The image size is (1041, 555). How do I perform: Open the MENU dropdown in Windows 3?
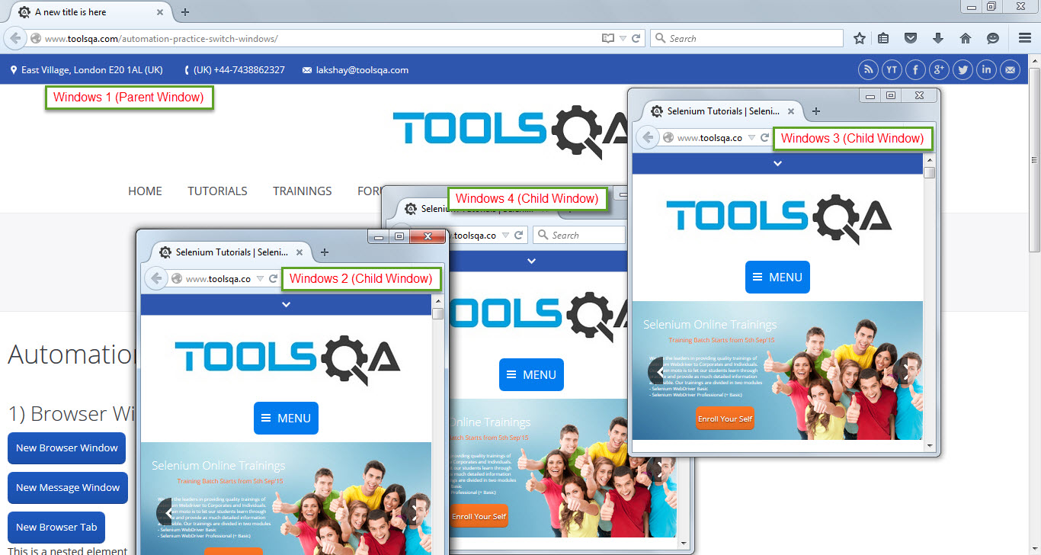[777, 277]
